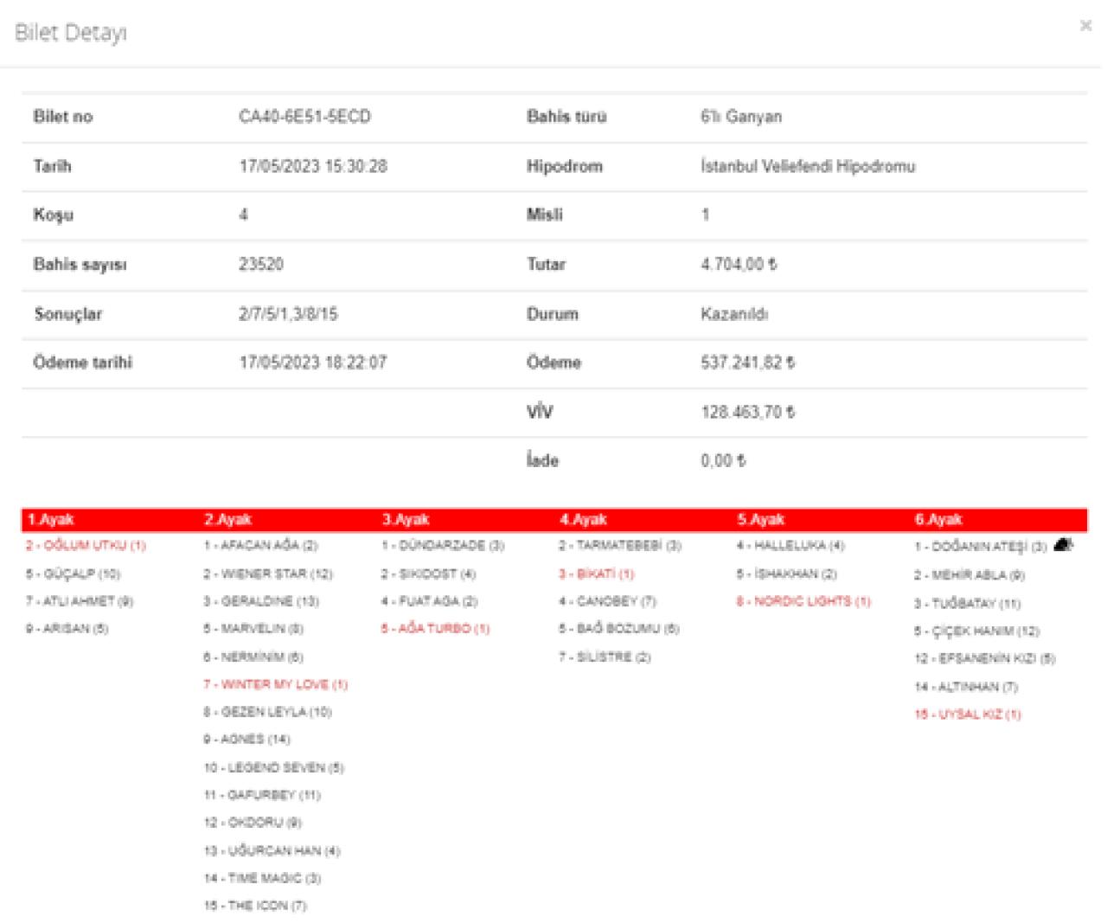Select NORDIC LIGHTS in 5.Ayak
This screenshot has width=1107, height=923.
pos(803,601)
